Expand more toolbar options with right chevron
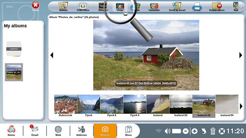The height and width of the screenshot is (138, 246). [242, 6]
